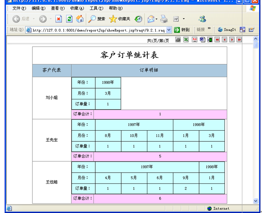
Task: Export the report to PDF
Action: click(x=194, y=40)
